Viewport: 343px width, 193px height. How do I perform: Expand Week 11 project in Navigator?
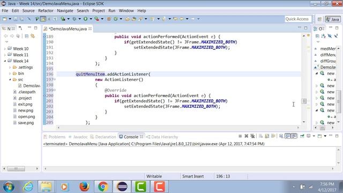click(x=5, y=55)
